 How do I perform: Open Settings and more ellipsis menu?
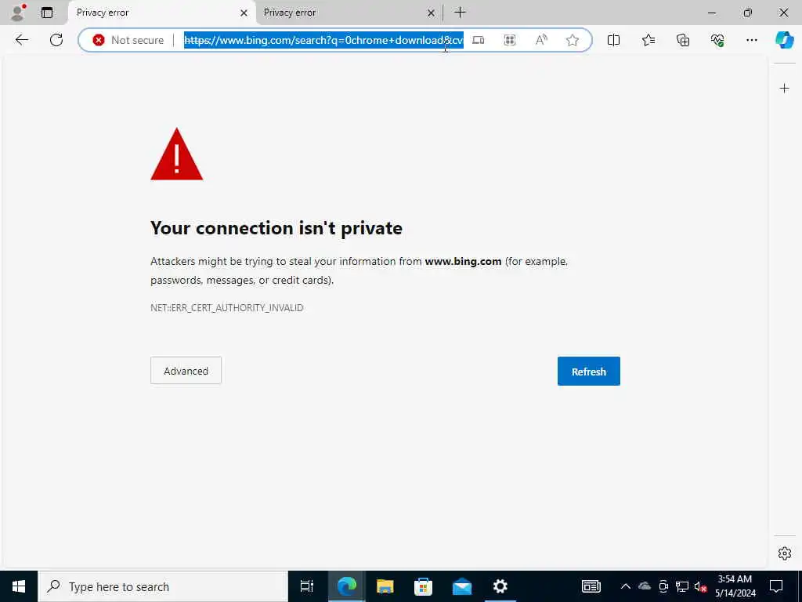pos(751,40)
